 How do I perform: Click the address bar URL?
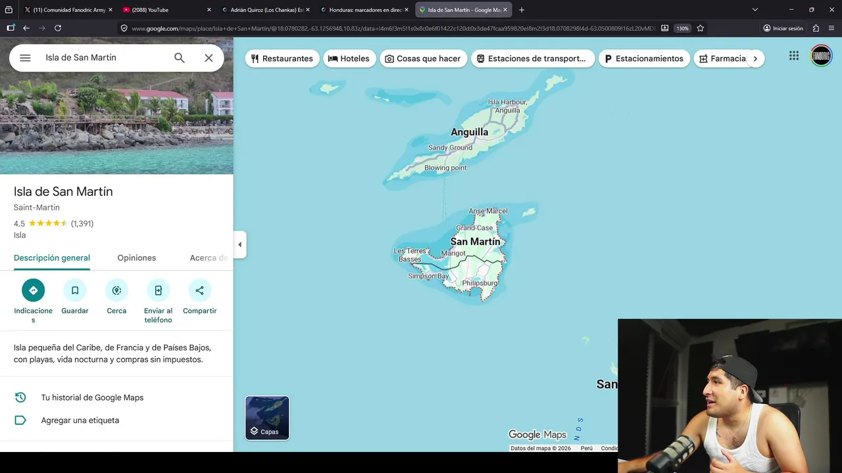(393, 28)
